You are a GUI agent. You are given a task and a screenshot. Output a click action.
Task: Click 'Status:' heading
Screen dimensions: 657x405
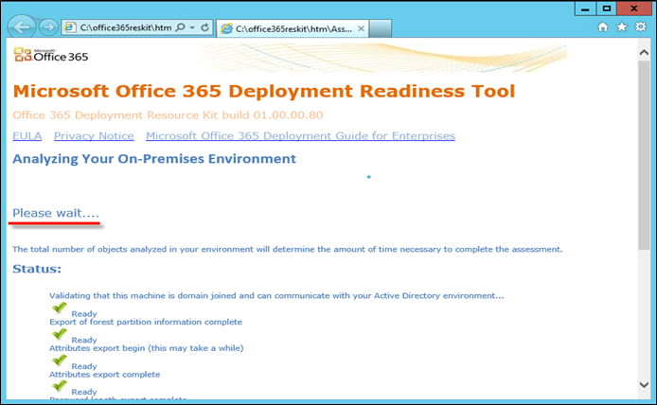(37, 269)
